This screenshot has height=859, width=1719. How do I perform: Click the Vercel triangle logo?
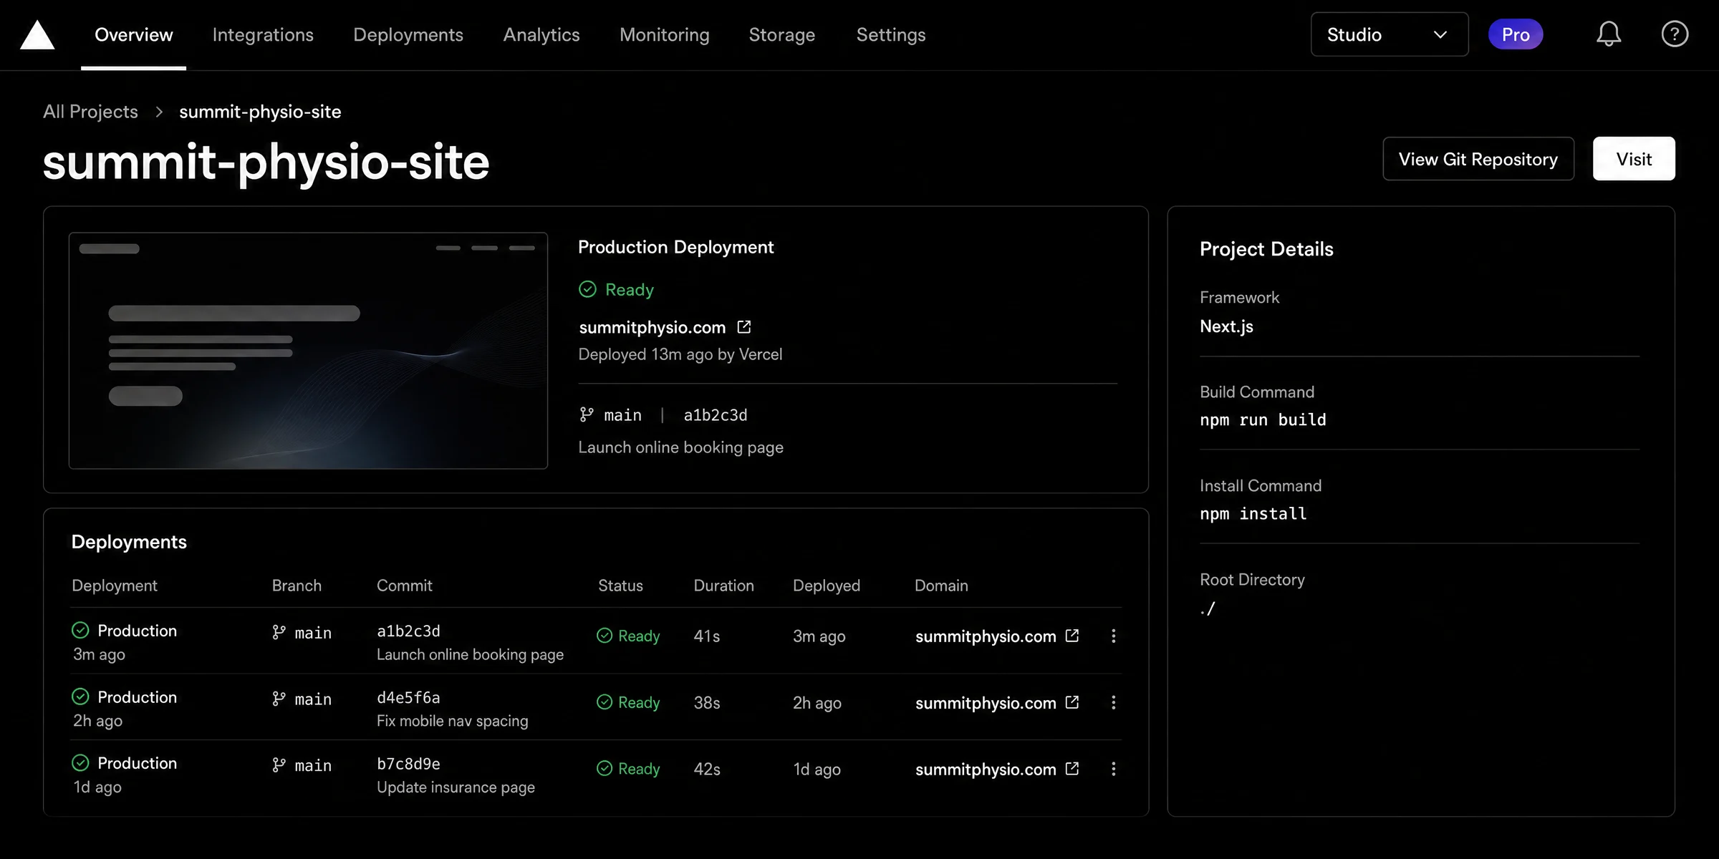click(x=37, y=34)
